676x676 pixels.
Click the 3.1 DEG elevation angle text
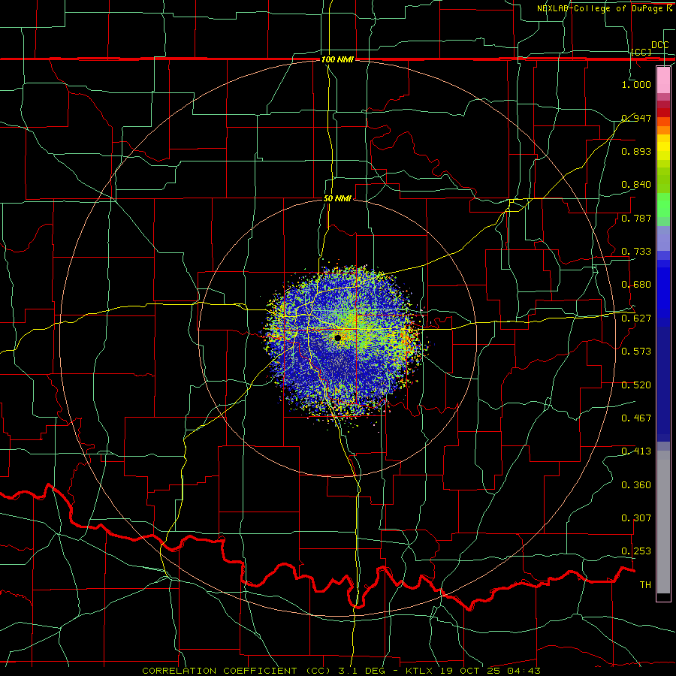coord(361,671)
